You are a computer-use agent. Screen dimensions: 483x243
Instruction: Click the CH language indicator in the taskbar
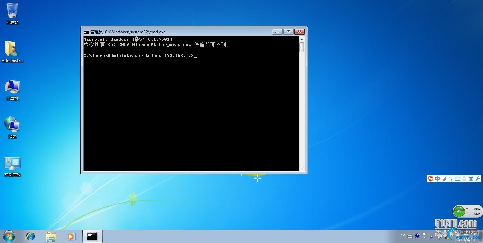(x=403, y=236)
